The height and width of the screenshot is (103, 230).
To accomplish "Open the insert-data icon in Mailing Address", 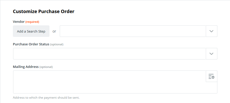I will pos(211,76).
